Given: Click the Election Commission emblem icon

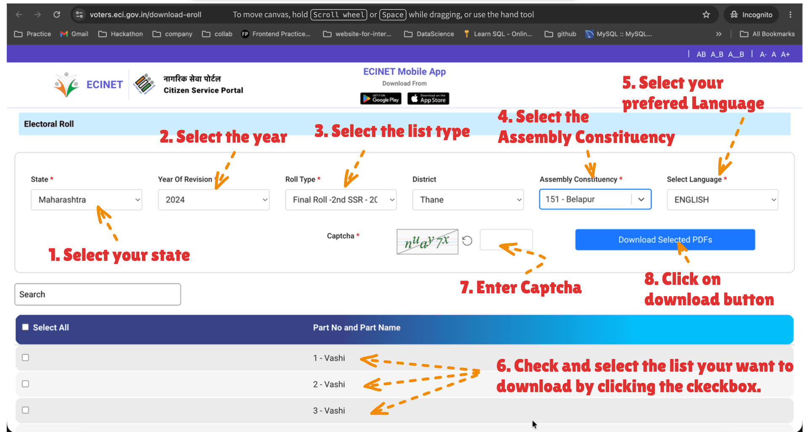Looking at the screenshot, I should coord(144,84).
